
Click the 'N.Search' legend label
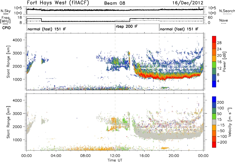[x=227, y=11]
